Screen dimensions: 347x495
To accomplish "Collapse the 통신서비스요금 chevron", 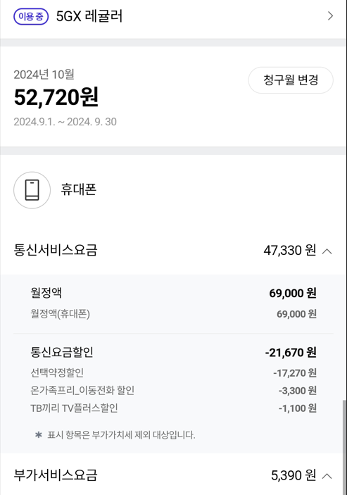I will 327,251.
